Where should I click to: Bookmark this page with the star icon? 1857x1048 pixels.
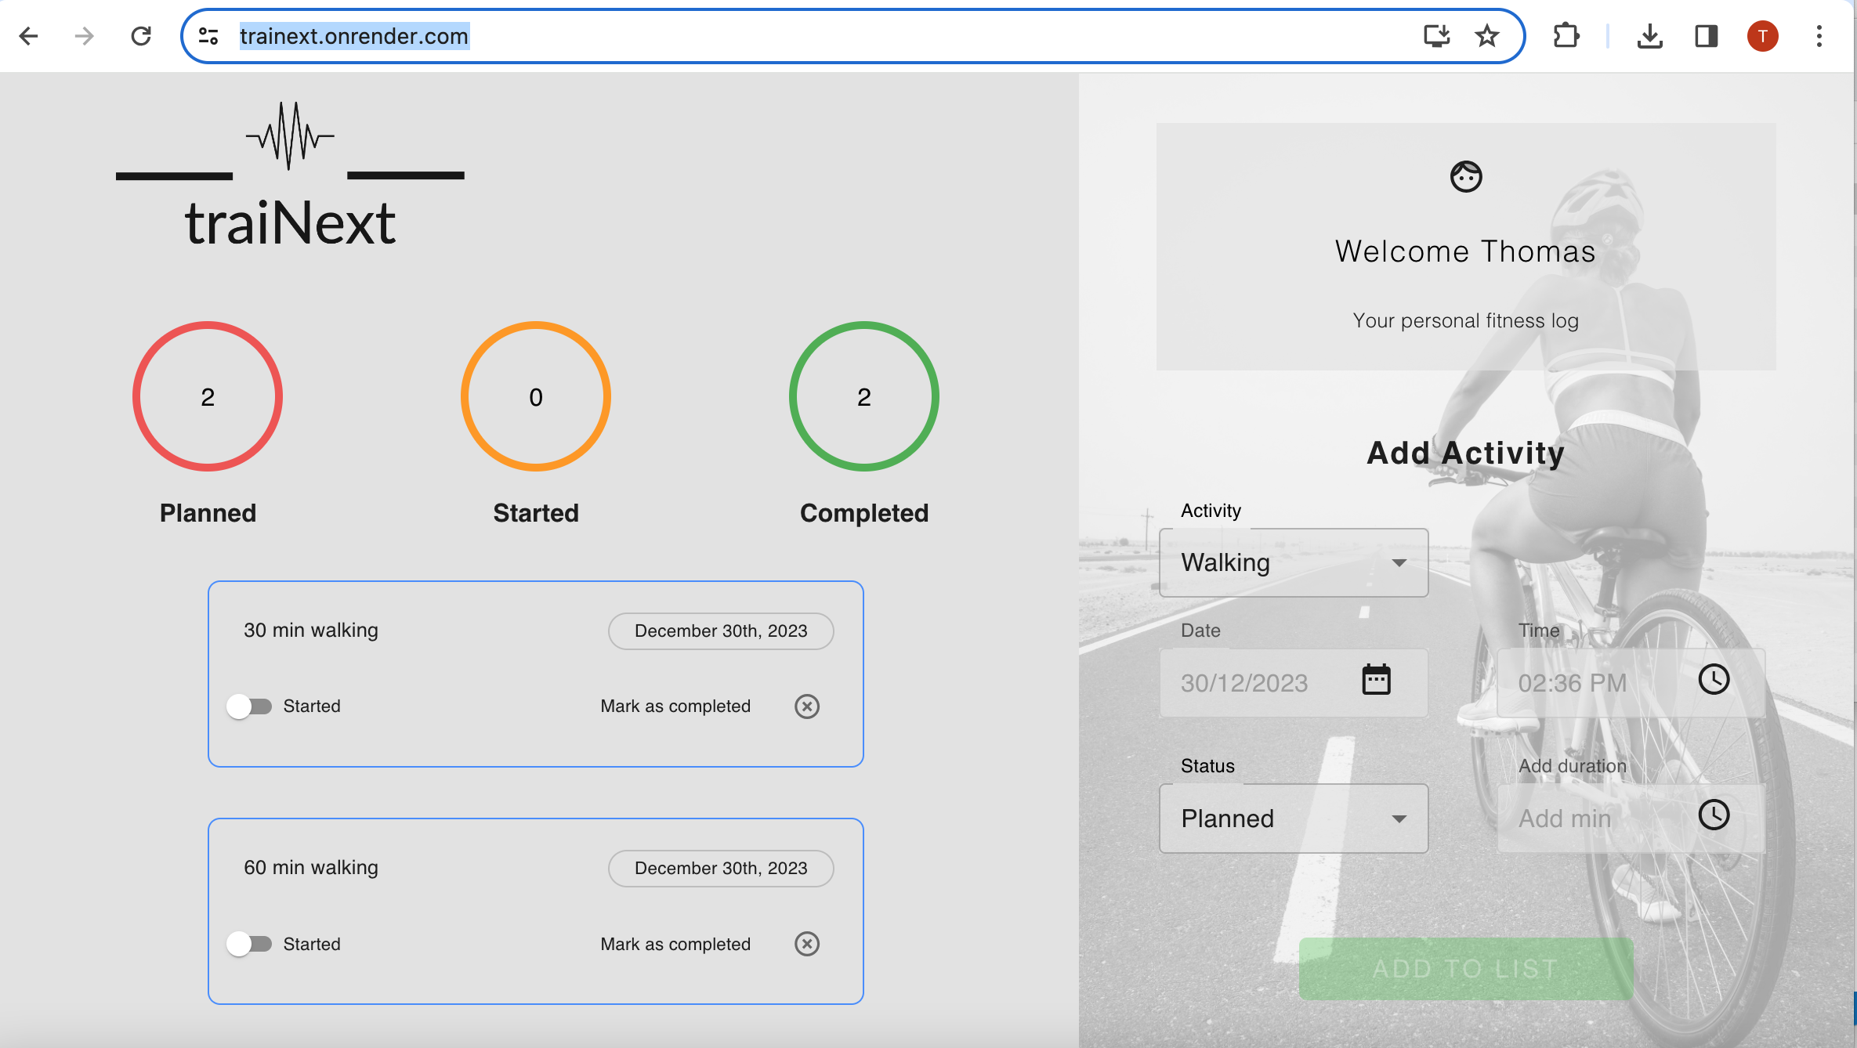(1486, 36)
